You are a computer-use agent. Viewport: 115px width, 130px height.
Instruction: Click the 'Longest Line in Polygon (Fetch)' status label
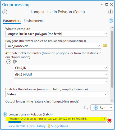click(30, 114)
